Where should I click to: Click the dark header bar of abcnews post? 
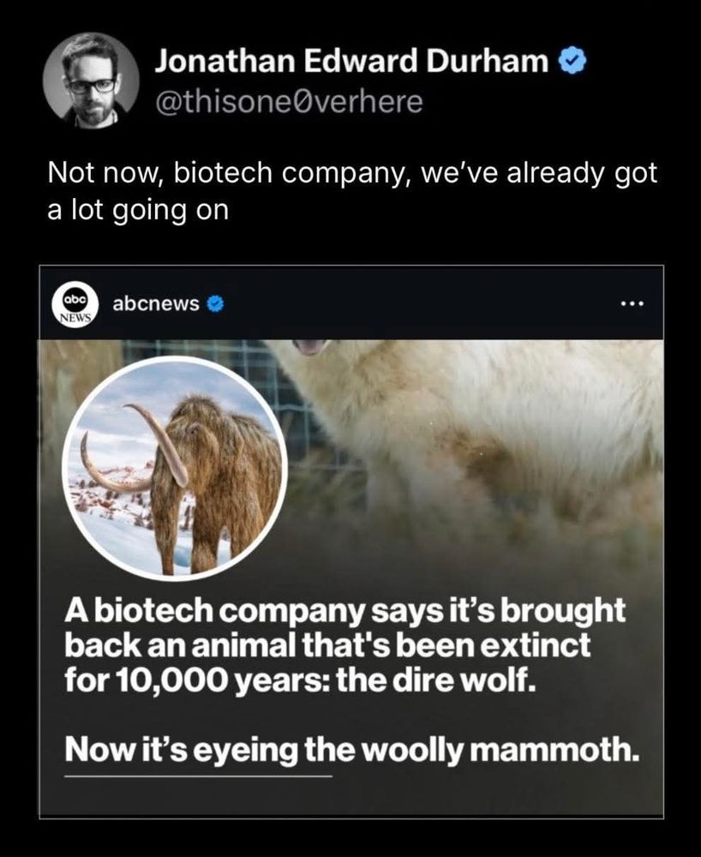coord(351,303)
